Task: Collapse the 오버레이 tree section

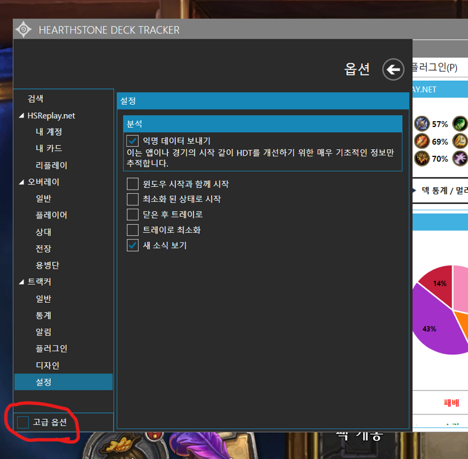Action: tap(22, 182)
